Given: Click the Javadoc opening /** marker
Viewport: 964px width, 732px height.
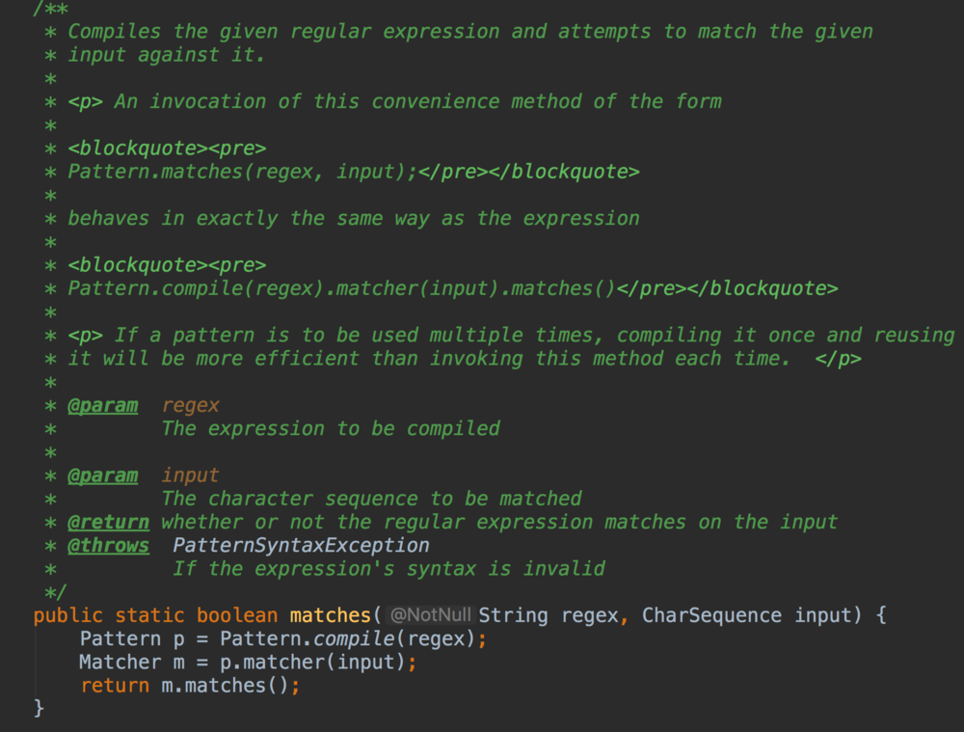Looking at the screenshot, I should 48,9.
